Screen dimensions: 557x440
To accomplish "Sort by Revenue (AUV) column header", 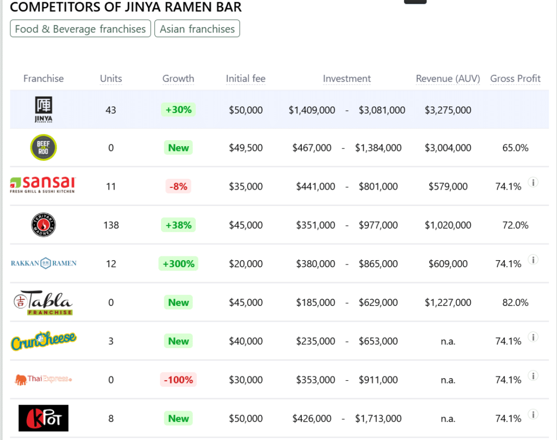I will pos(448,78).
